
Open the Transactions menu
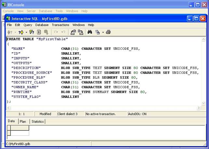(x=61, y=25)
